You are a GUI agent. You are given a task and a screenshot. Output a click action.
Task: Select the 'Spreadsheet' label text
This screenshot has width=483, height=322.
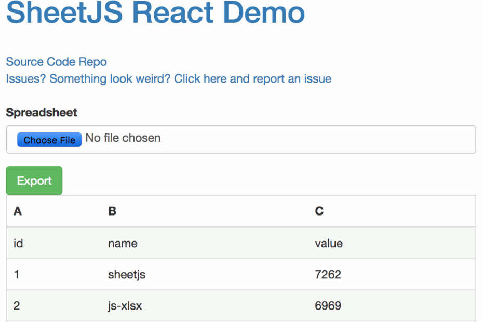point(42,113)
